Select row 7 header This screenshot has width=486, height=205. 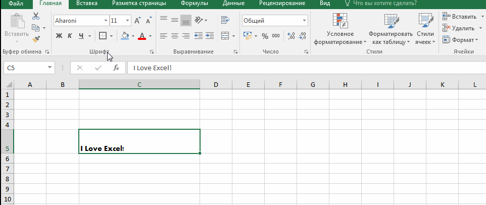tap(8, 169)
